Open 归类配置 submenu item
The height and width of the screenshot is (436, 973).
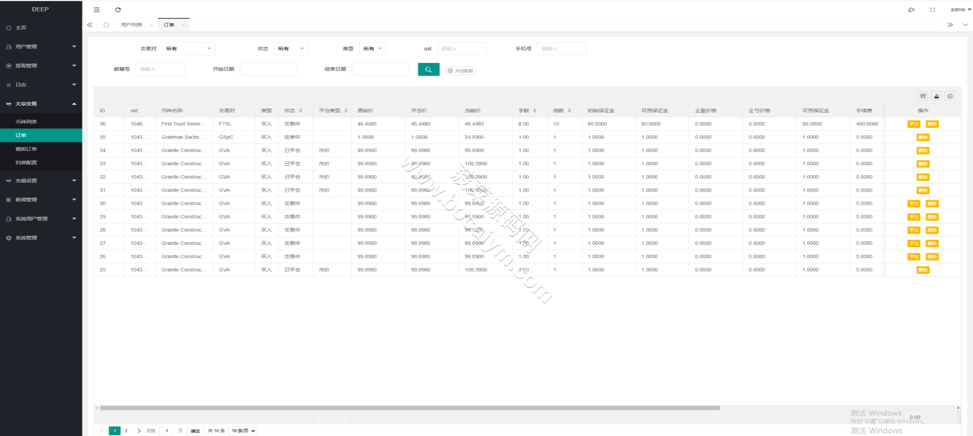41,163
